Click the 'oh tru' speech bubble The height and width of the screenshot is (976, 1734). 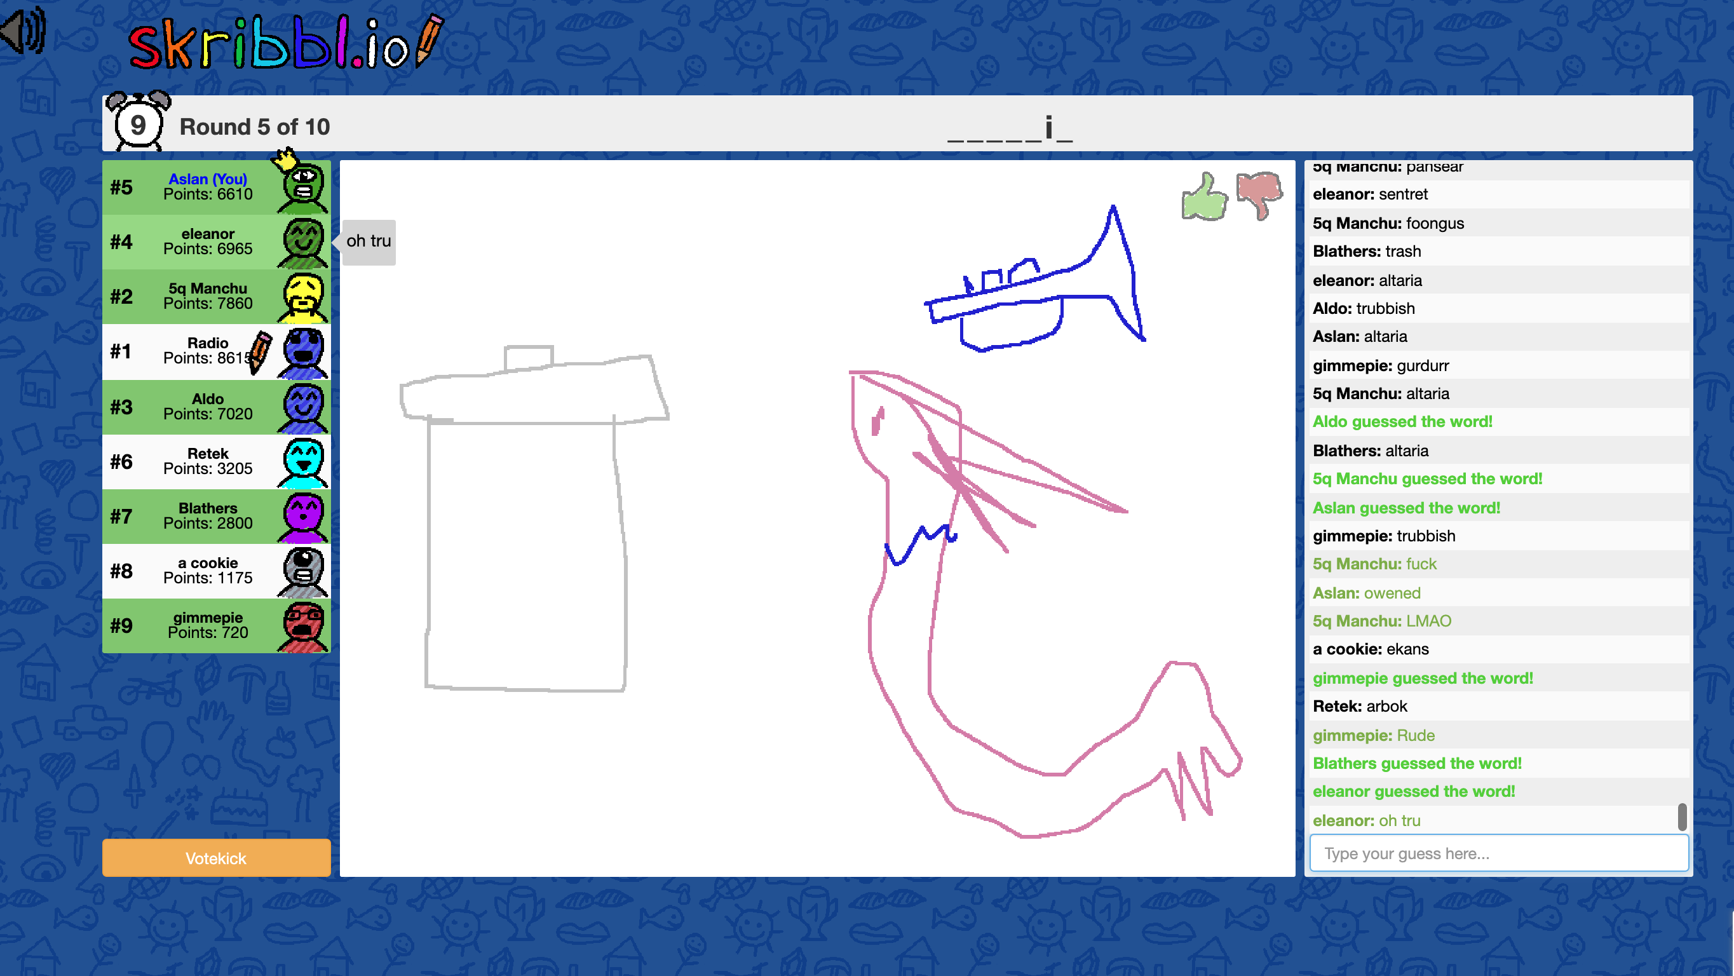tap(368, 241)
